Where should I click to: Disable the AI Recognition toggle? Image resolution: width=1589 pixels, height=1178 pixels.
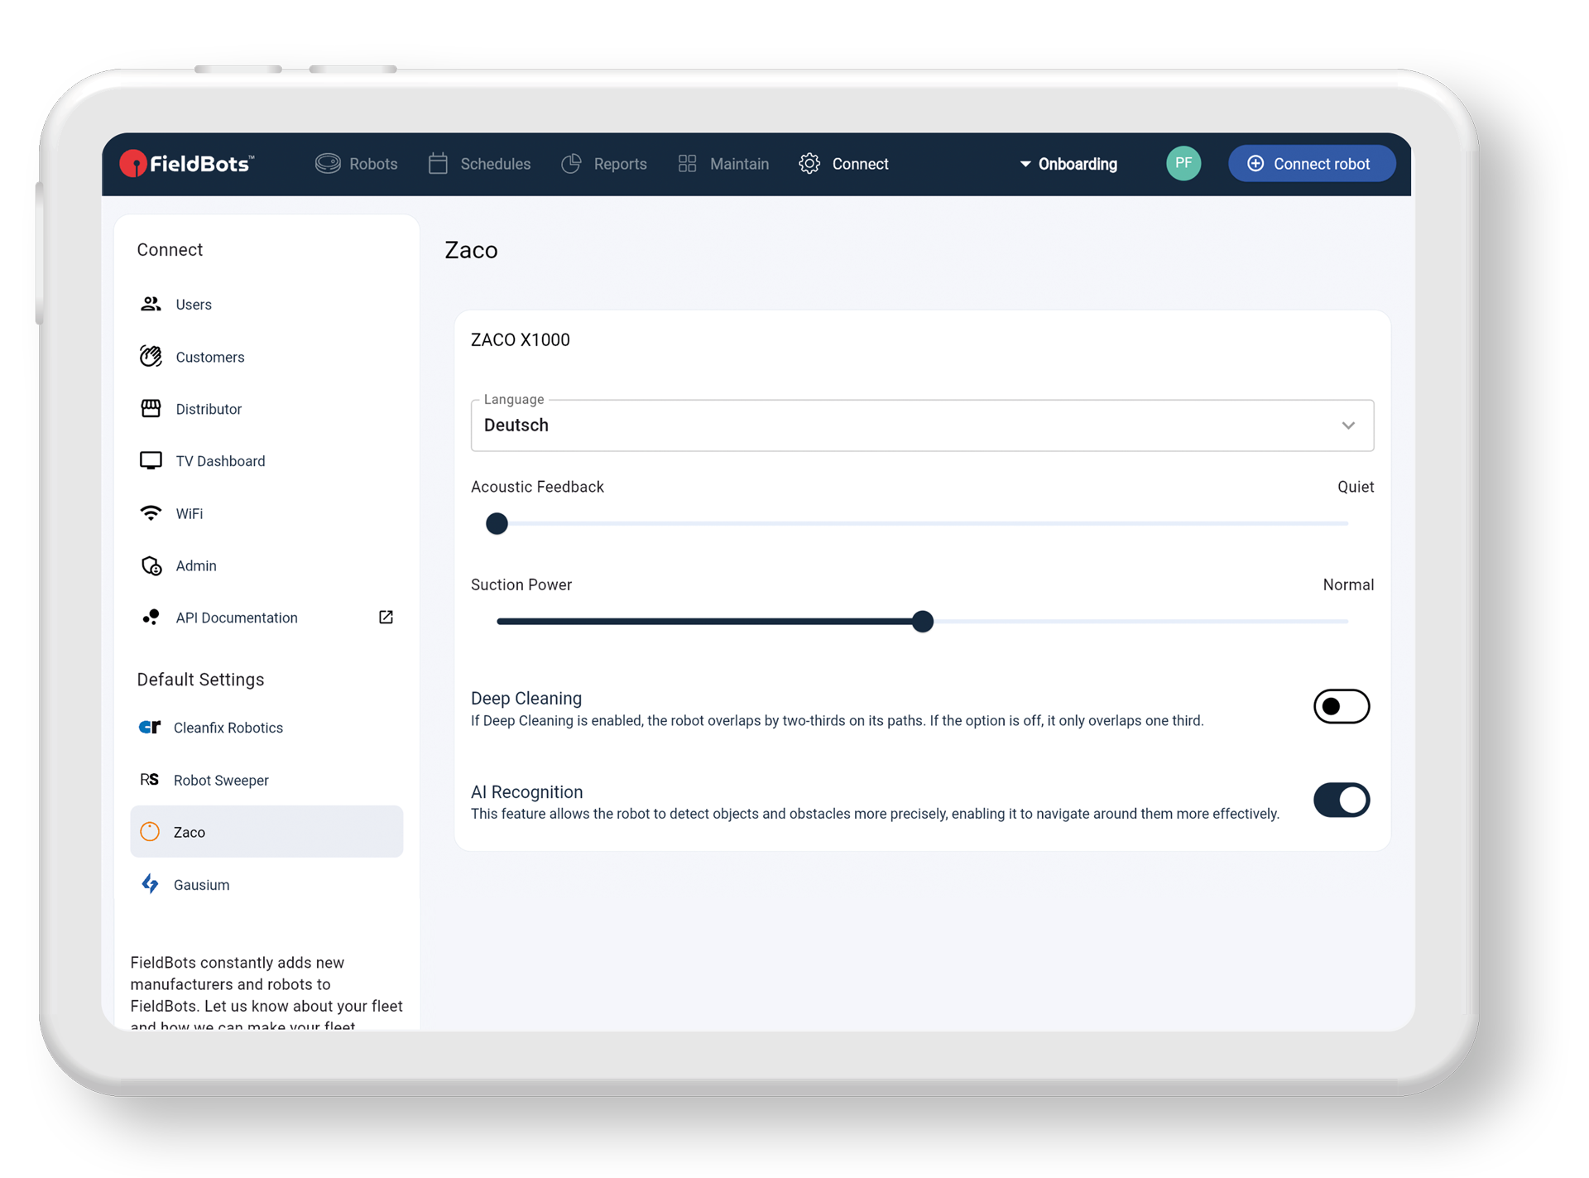pos(1341,800)
